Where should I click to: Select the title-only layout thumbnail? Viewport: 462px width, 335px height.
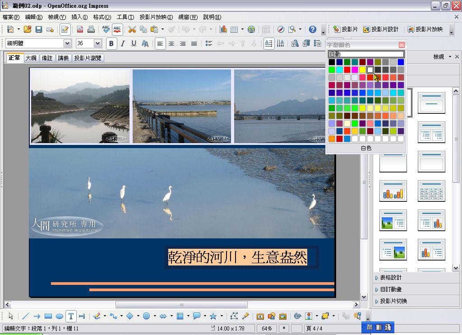393,162
